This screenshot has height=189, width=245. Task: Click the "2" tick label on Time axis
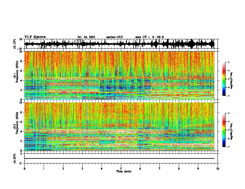63,169
